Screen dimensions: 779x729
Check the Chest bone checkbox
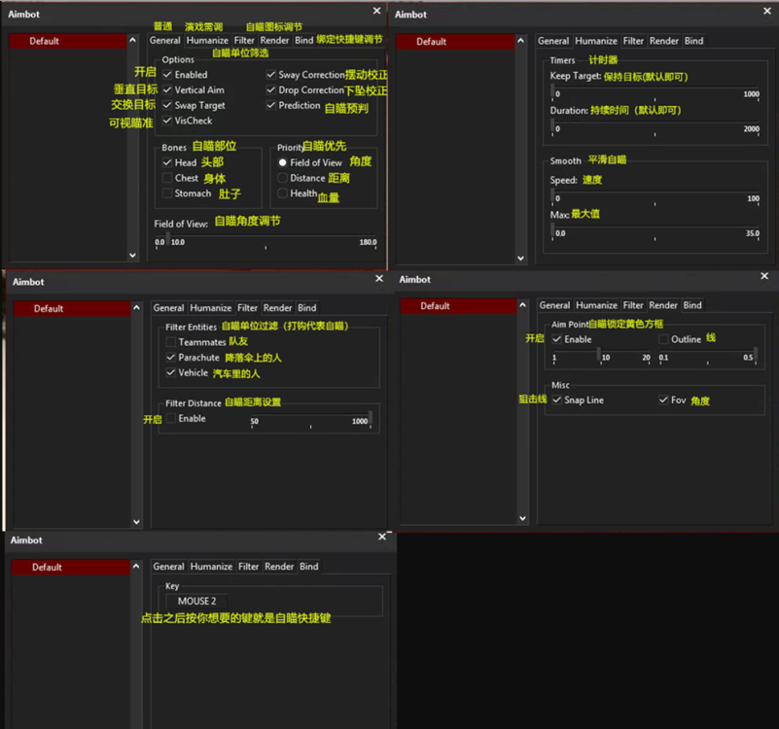click(167, 179)
